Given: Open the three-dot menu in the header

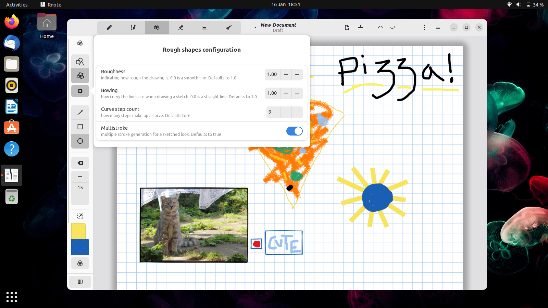Looking at the screenshot, I should [424, 27].
